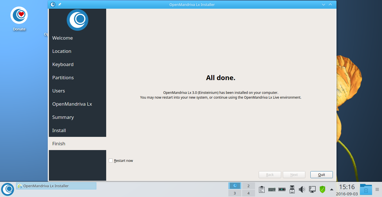Image resolution: width=382 pixels, height=197 pixels.
Task: Select the Users step in sidebar
Action: click(78, 91)
